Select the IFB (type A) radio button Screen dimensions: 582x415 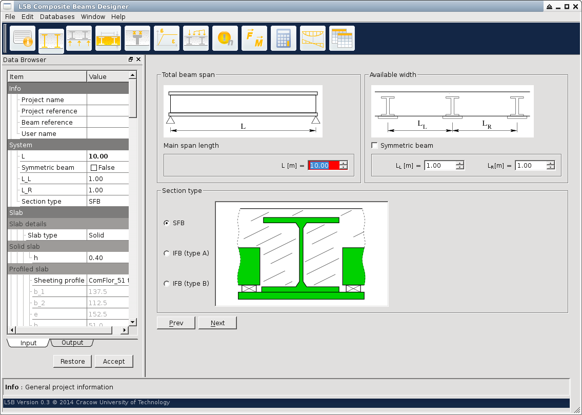click(166, 253)
